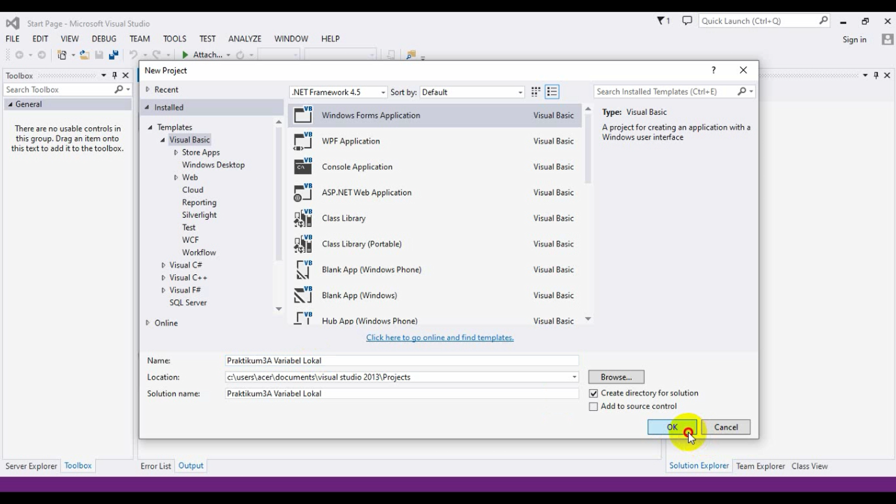Pin the Solution Explorer panel on the right
The height and width of the screenshot is (504, 896).
point(876,75)
